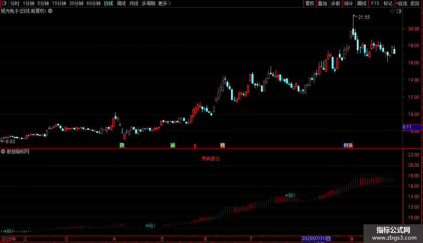Open dropdown beside 旭光电子 title
The width and height of the screenshot is (423, 243).
coord(50,11)
